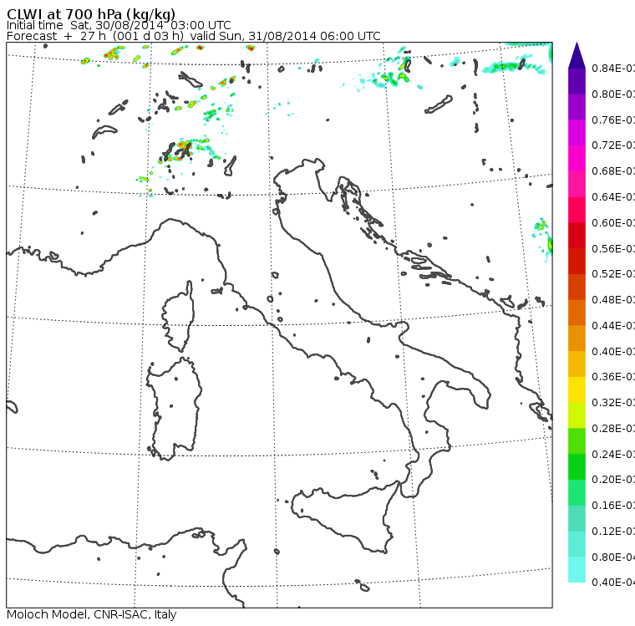This screenshot has width=635, height=626.
Task: Select the "Initial time Sat, 30/08/2014 03:00 UTC" line
Action: (119, 25)
